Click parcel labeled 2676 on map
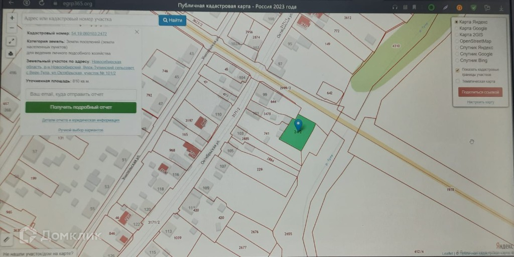The width and height of the screenshot is (514, 257). coord(254,232)
